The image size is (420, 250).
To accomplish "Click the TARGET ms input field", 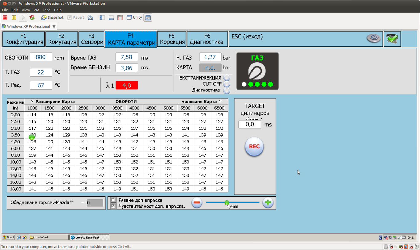I will click(249, 125).
